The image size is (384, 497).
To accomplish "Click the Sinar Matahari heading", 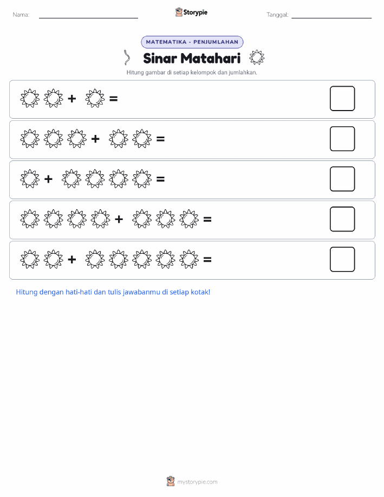I will pyautogui.click(x=192, y=58).
